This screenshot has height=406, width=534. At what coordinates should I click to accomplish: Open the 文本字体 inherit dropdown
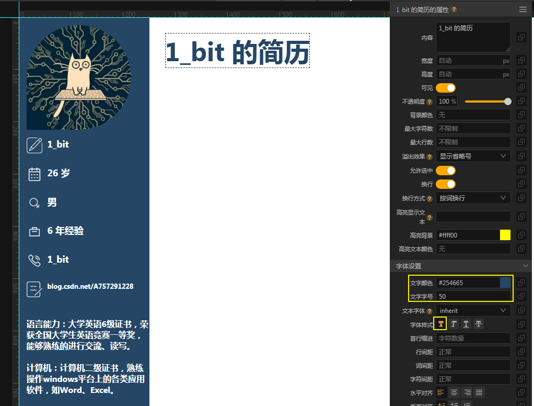click(473, 311)
